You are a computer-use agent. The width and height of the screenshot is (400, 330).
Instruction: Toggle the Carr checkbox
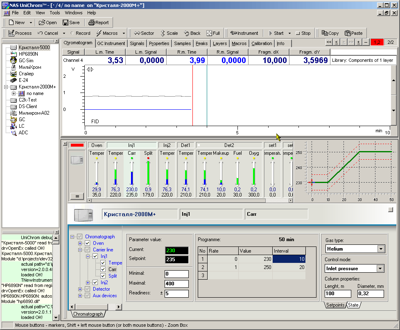[103, 269]
